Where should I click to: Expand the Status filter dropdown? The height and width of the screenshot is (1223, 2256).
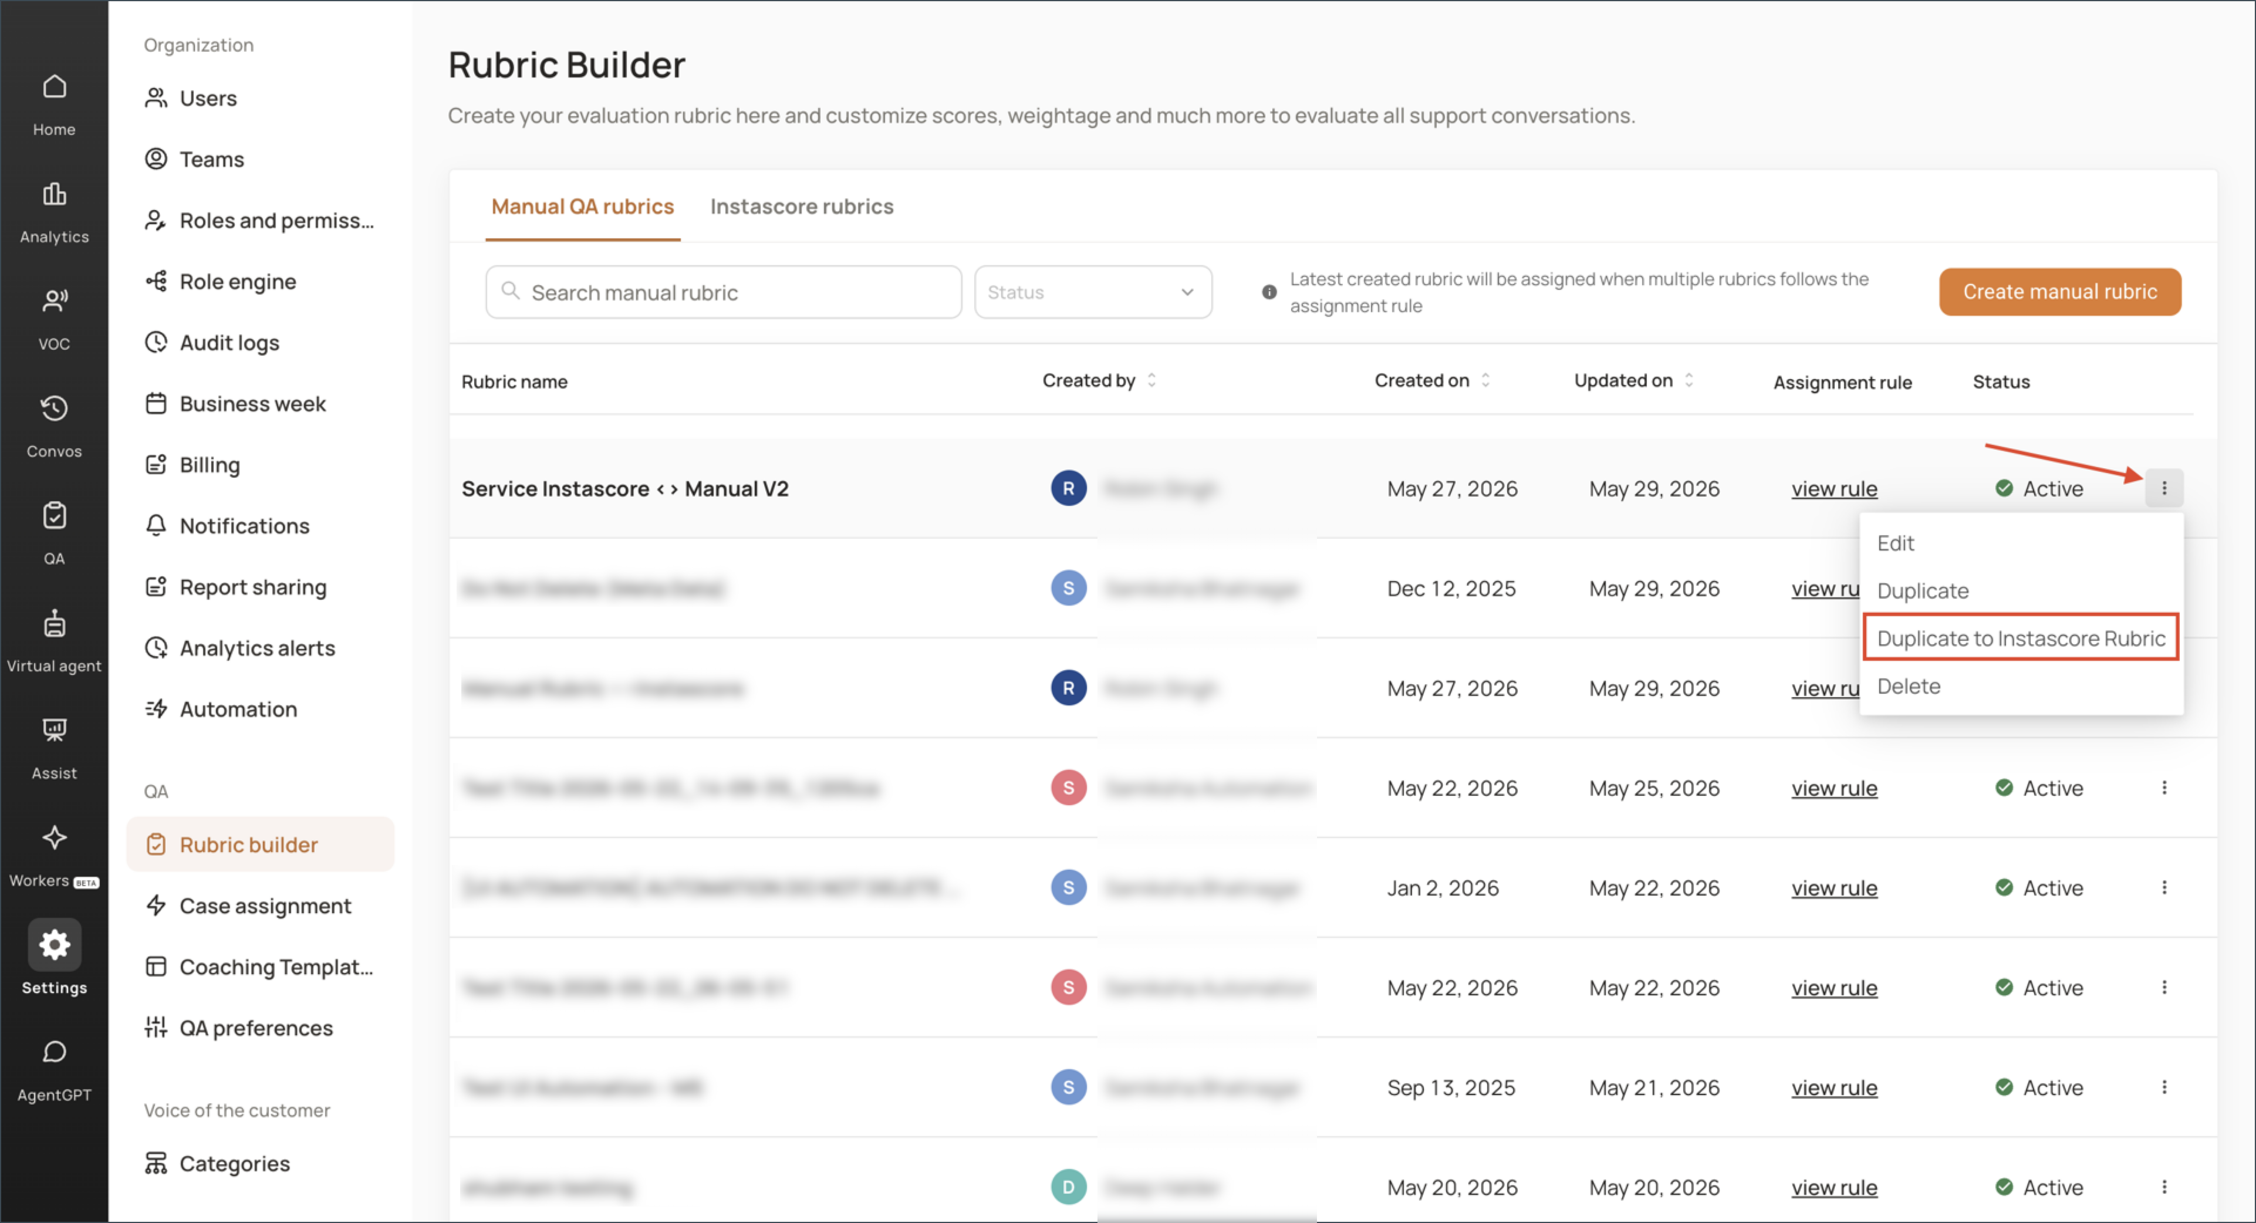tap(1093, 292)
